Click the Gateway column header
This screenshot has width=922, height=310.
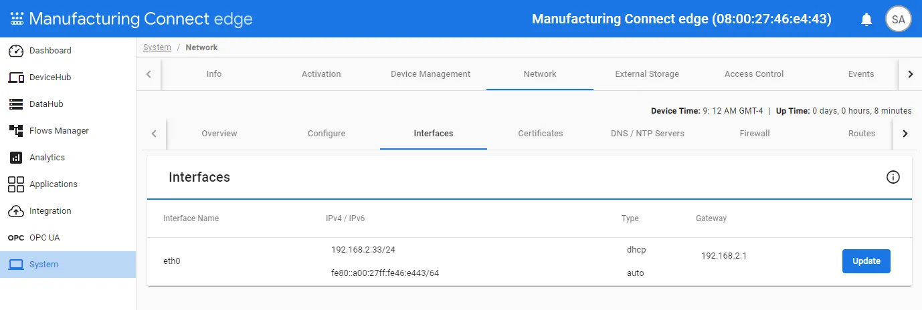coord(711,218)
